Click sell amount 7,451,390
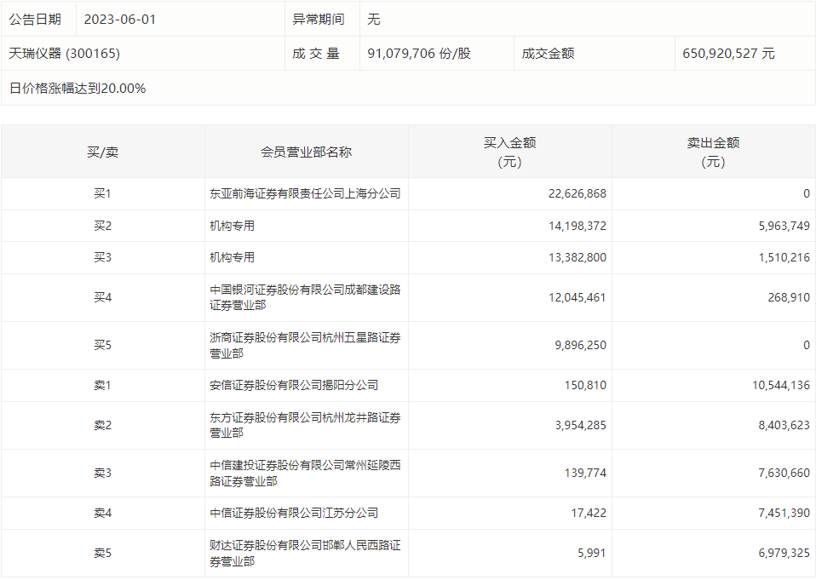 784,513
